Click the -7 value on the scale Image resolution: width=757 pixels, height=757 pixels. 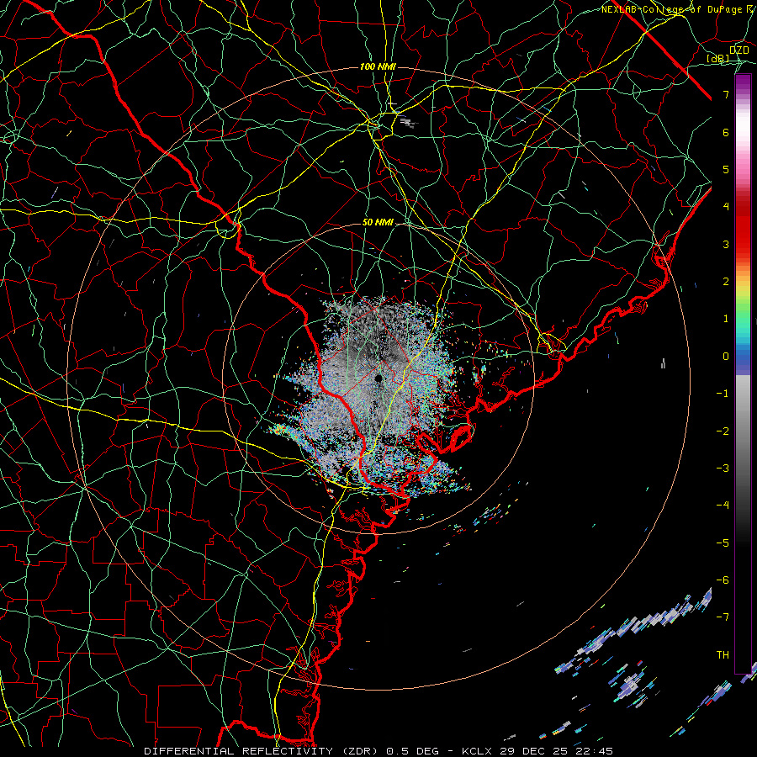(723, 617)
